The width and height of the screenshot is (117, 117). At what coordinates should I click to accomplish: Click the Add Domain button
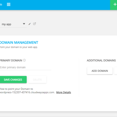[x=100, y=71]
